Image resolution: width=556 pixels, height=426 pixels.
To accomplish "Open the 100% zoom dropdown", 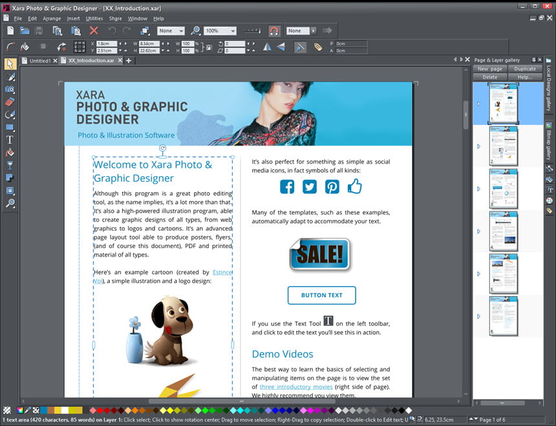I will tap(220, 31).
